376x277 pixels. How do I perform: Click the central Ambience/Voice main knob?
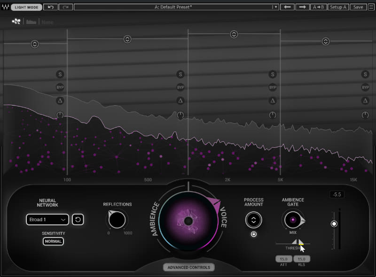tap(188, 221)
